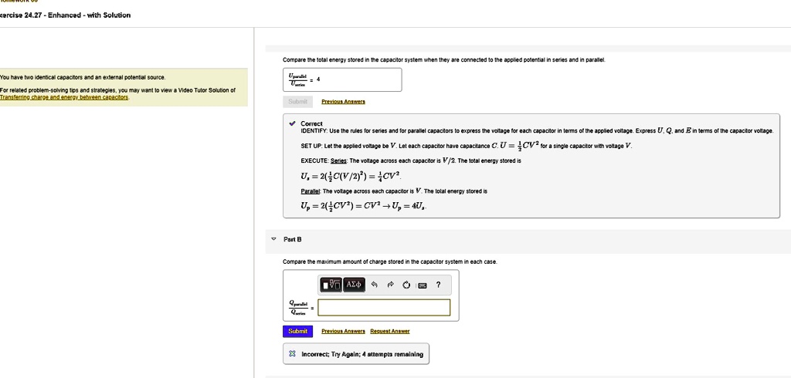
Task: Collapse Part B with the triangle
Action: (273, 239)
